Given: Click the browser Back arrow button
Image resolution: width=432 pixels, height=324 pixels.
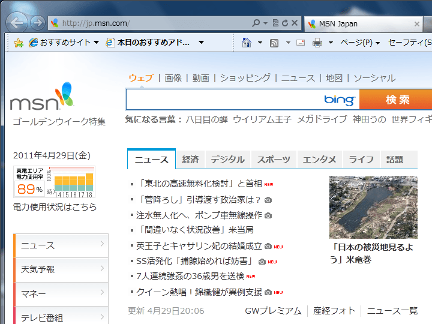Looking at the screenshot, I should tap(17, 23).
